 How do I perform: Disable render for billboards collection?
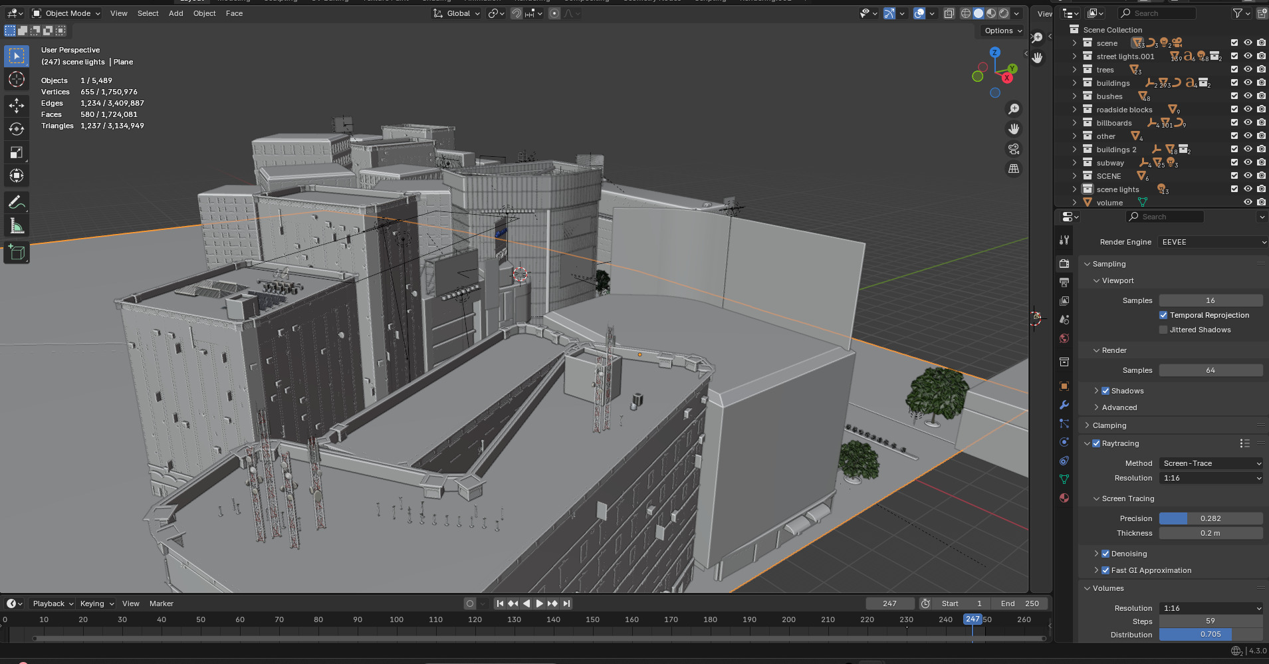1261,123
